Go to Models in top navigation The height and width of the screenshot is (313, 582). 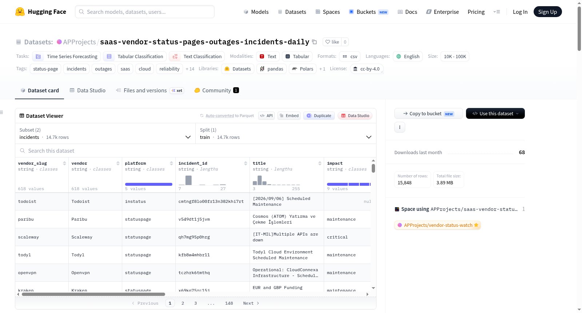(256, 12)
